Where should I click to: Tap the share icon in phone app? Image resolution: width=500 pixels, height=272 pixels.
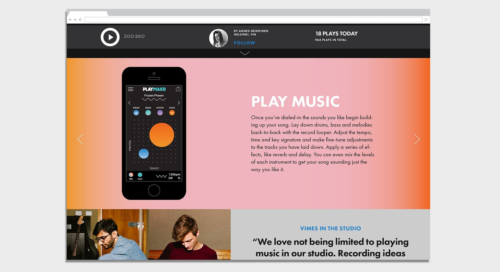click(x=178, y=89)
